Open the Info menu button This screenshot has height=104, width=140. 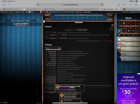click(x=111, y=15)
